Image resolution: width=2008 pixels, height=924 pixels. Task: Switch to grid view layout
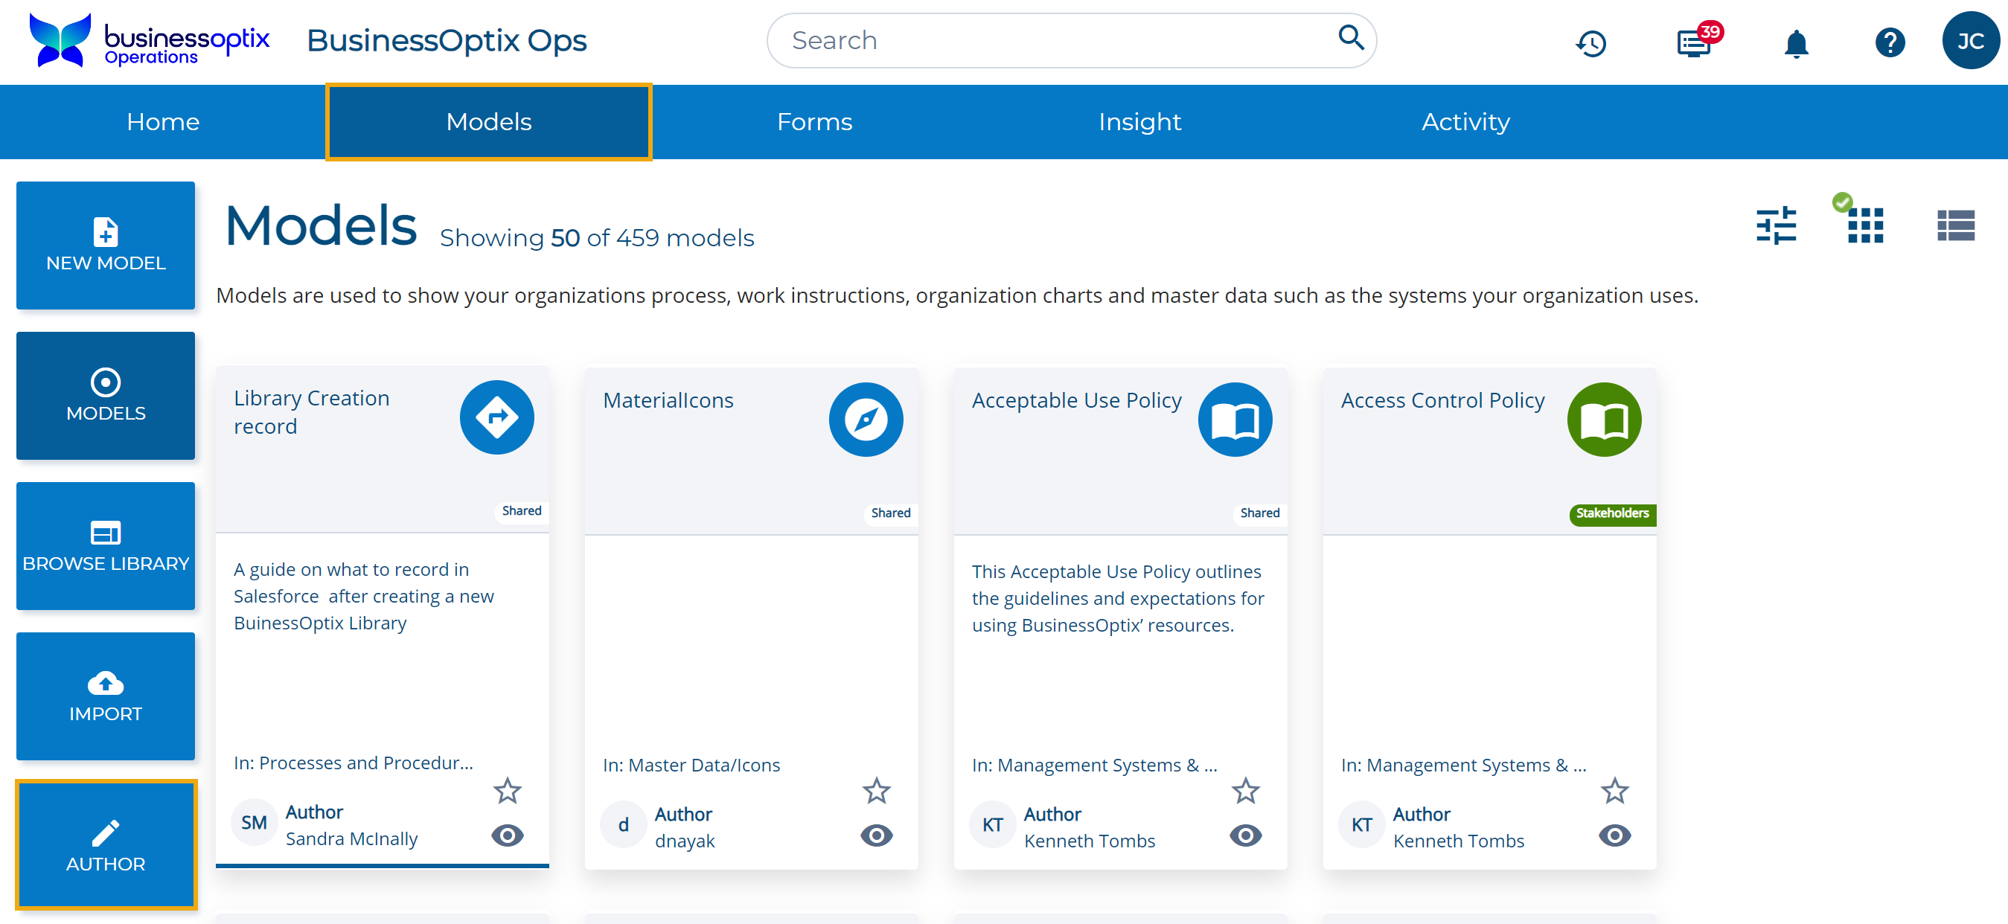coord(1865,226)
